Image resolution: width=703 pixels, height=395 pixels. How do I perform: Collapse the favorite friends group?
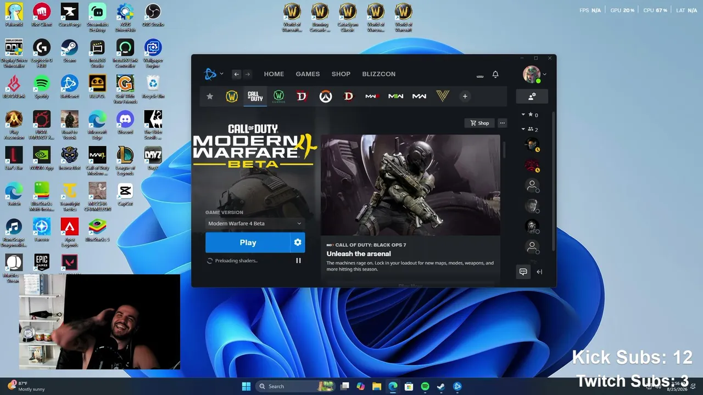[x=523, y=115]
